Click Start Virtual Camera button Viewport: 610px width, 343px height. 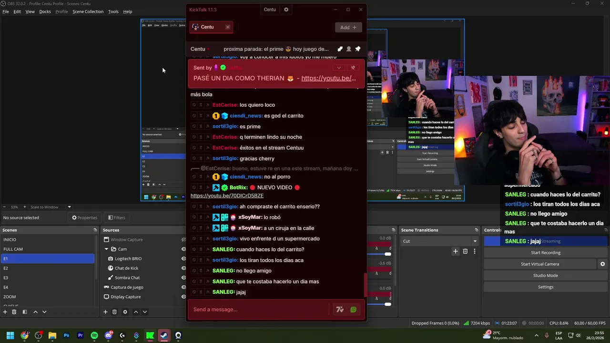(x=540, y=264)
